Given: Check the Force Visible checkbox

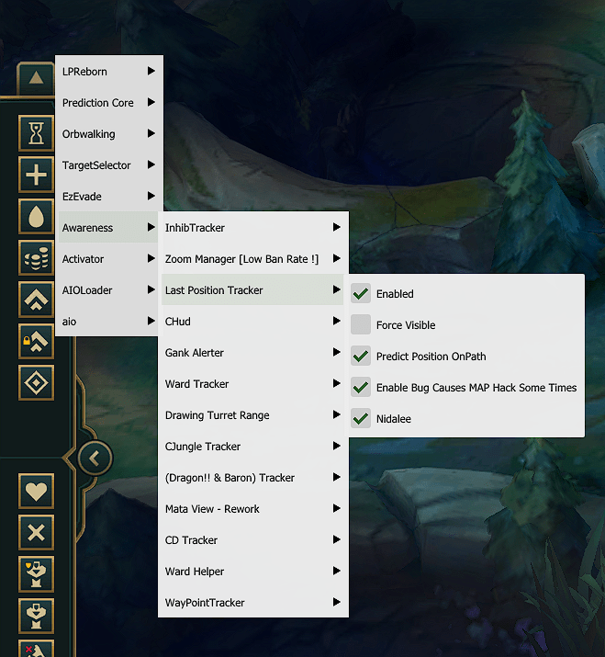Looking at the screenshot, I should (361, 324).
